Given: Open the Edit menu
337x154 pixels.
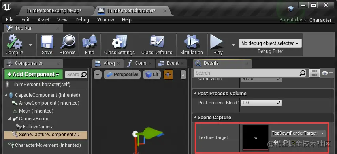Looking at the screenshot, I should tap(25, 19).
